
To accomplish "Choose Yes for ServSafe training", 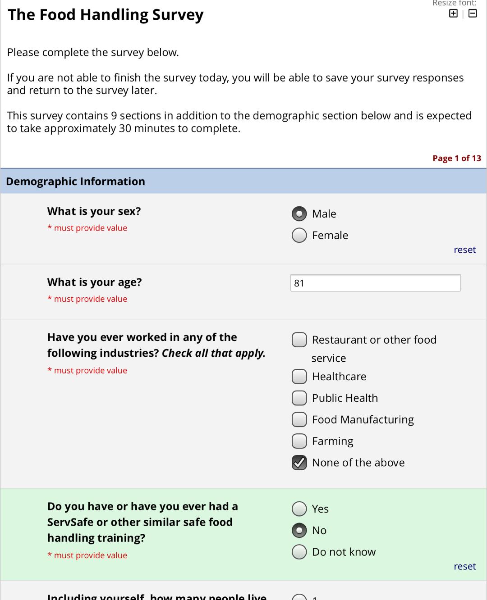I will pos(299,509).
